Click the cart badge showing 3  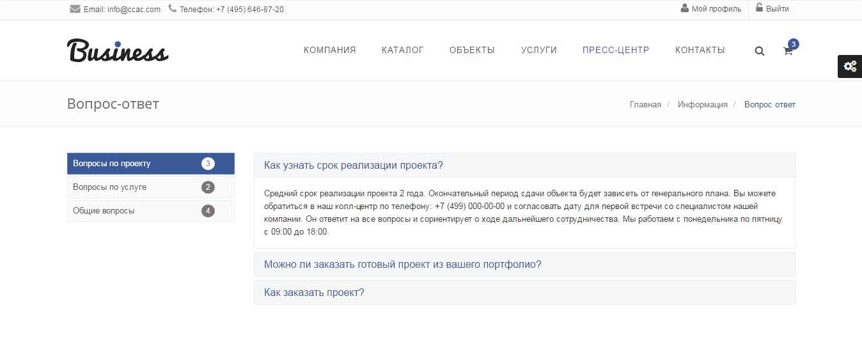794,44
